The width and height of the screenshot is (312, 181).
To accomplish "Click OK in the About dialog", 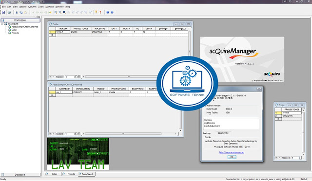I will tap(232, 157).
